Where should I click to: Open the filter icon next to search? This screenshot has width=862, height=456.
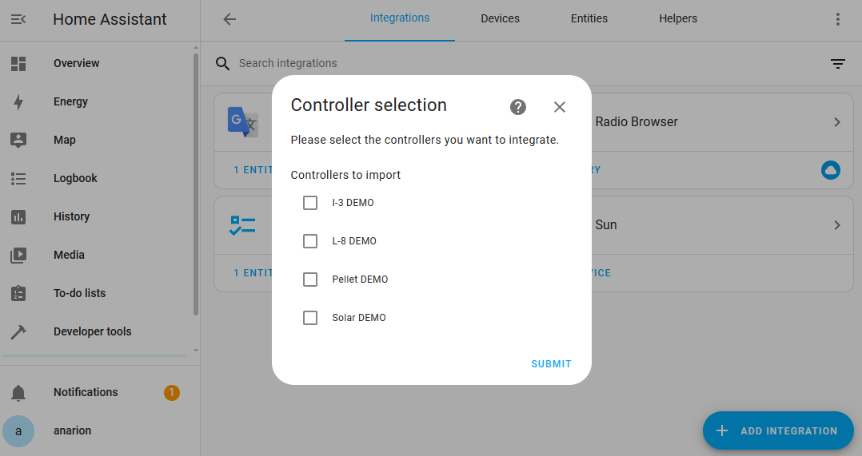[838, 64]
